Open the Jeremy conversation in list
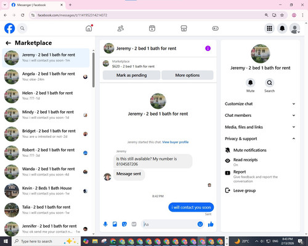This screenshot has width=308, height=246. tap(46, 58)
